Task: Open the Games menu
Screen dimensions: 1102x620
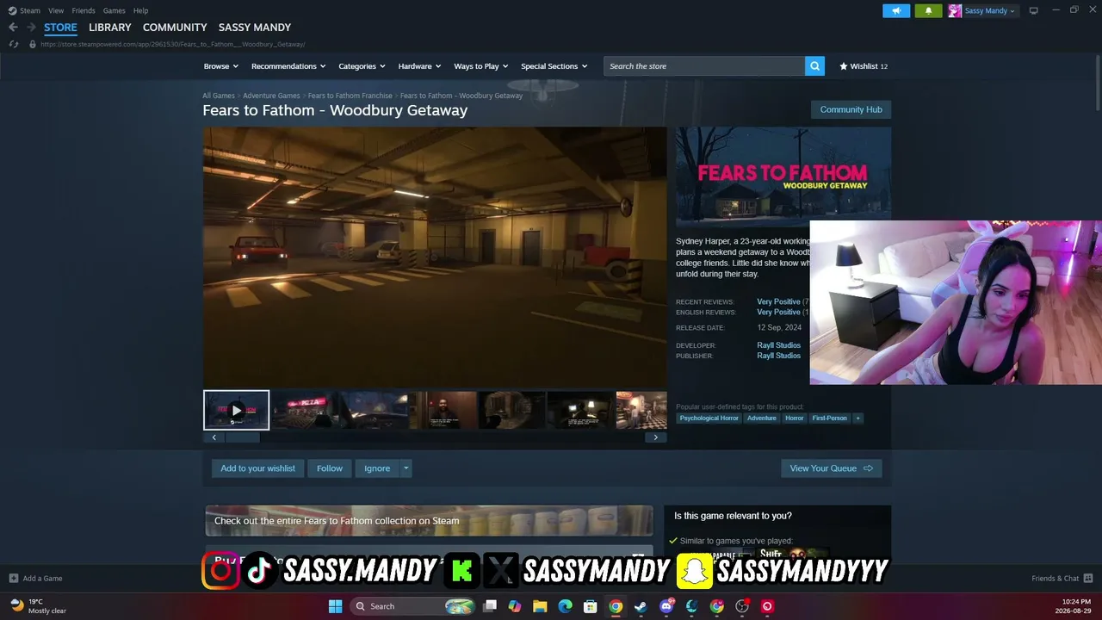Action: click(115, 10)
